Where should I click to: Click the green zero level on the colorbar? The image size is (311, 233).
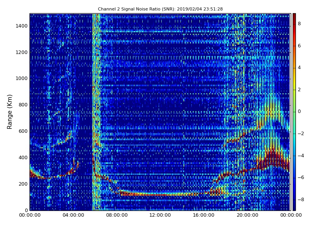294,112
